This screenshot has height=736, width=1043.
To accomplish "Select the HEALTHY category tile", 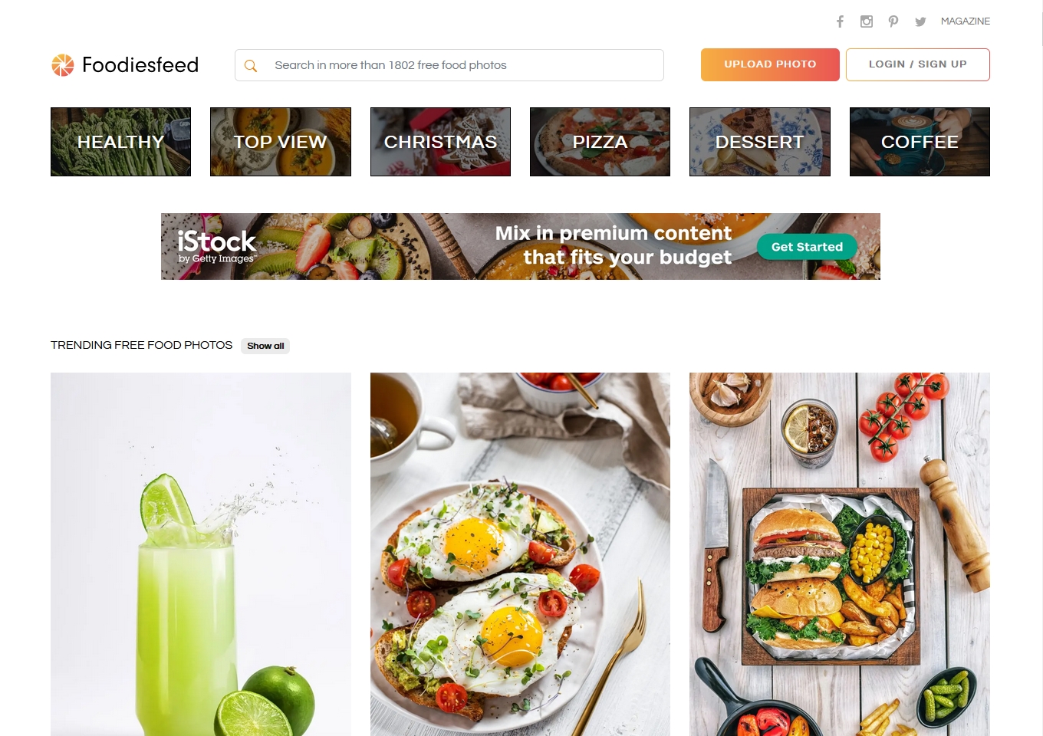I will 120,142.
